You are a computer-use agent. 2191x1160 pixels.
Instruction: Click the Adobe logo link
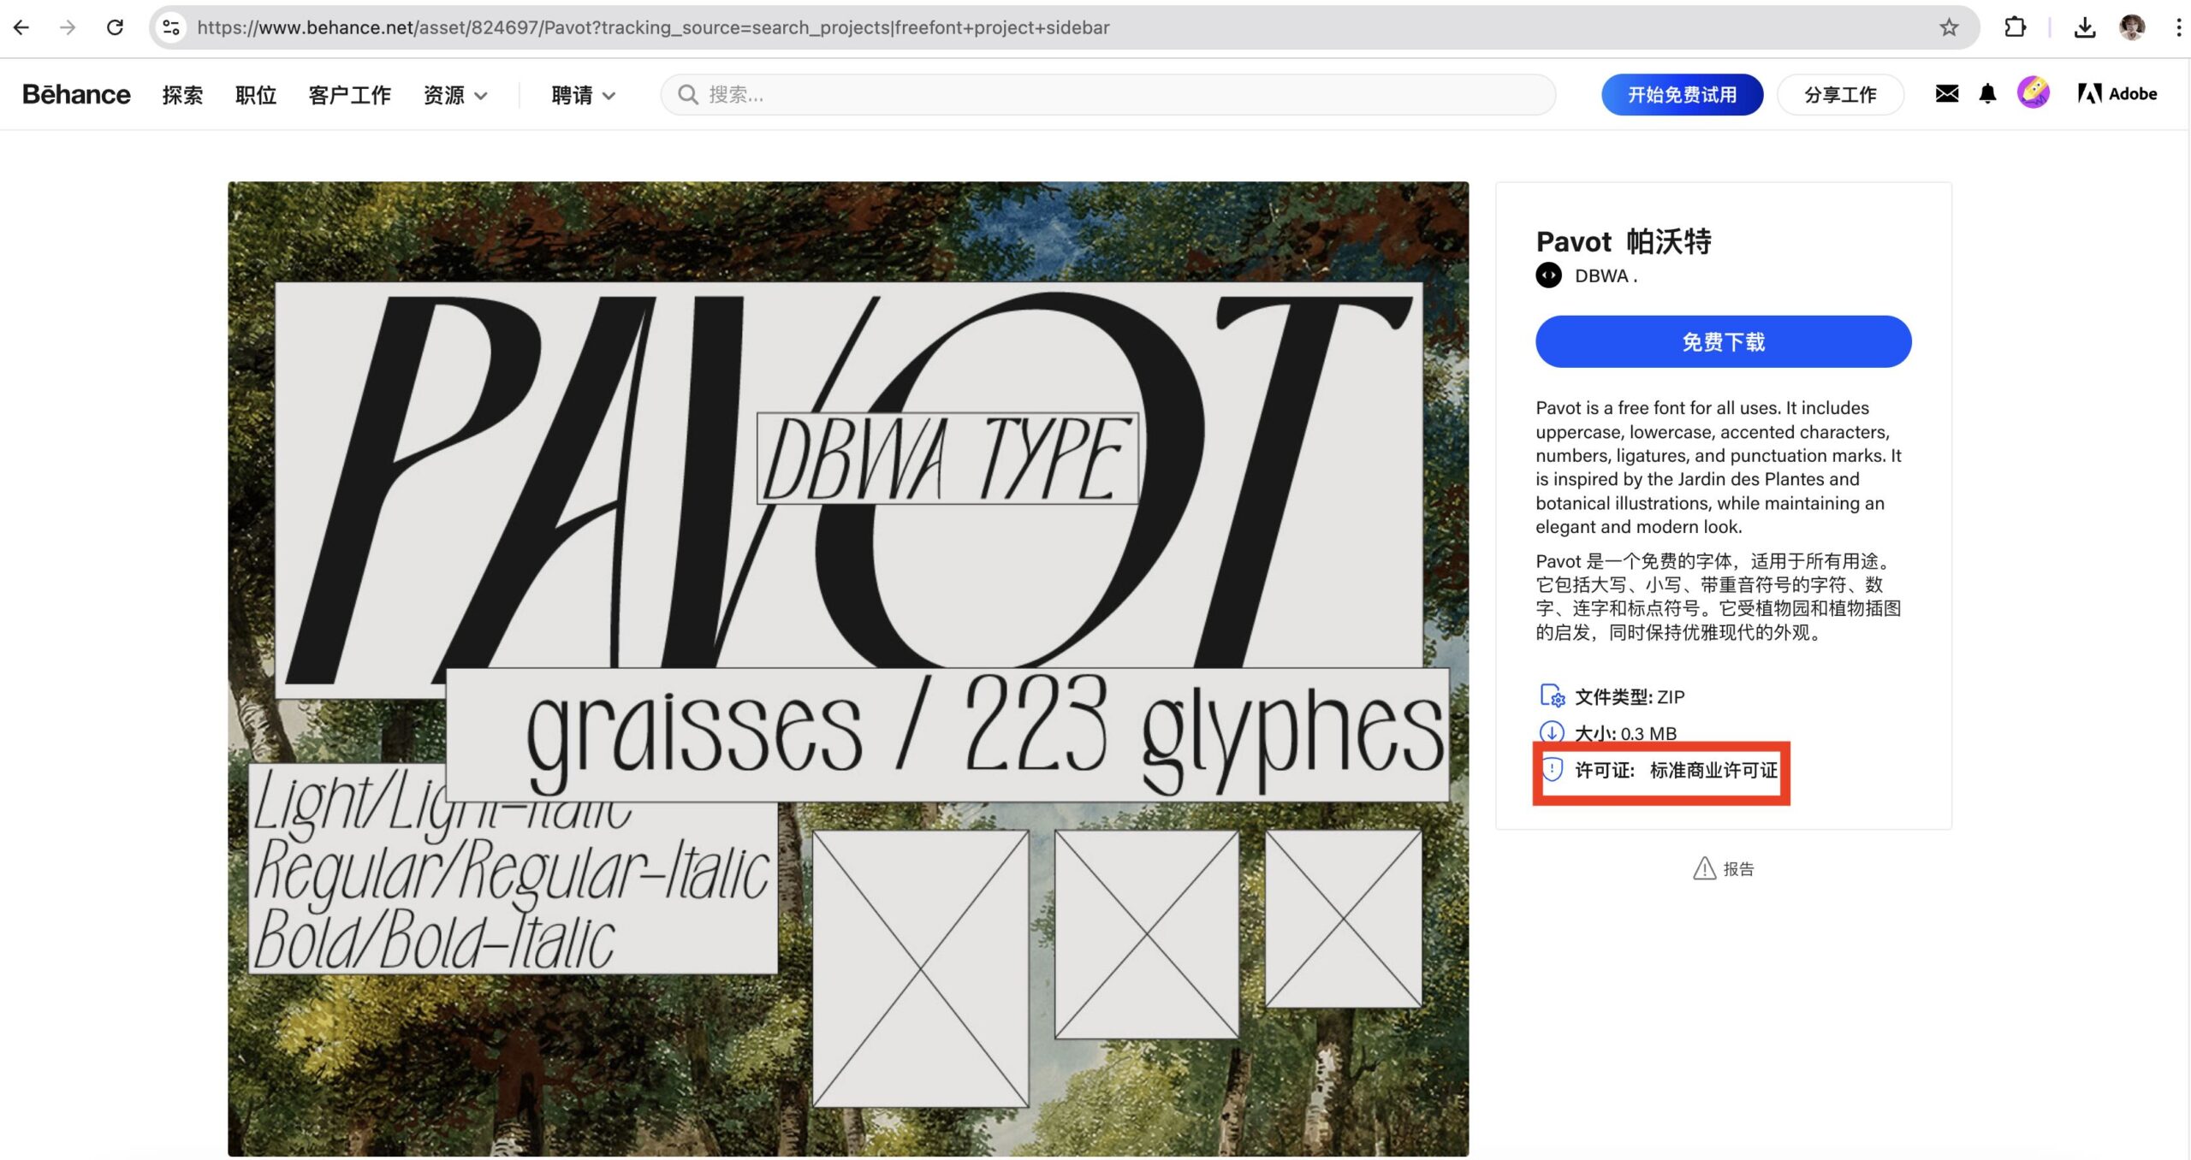tap(2117, 93)
